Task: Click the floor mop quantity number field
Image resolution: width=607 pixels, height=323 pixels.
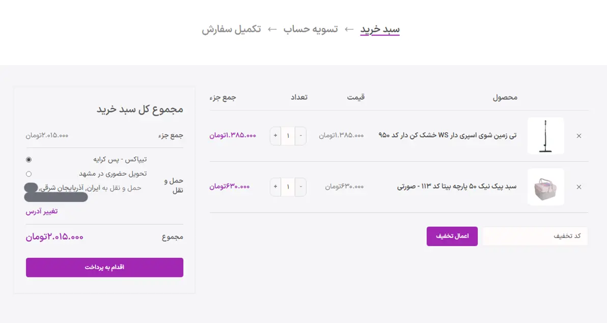Action: tap(288, 136)
